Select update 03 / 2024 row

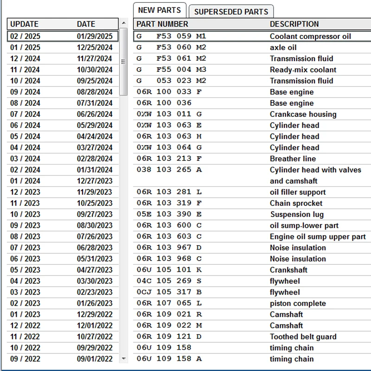[63, 159]
